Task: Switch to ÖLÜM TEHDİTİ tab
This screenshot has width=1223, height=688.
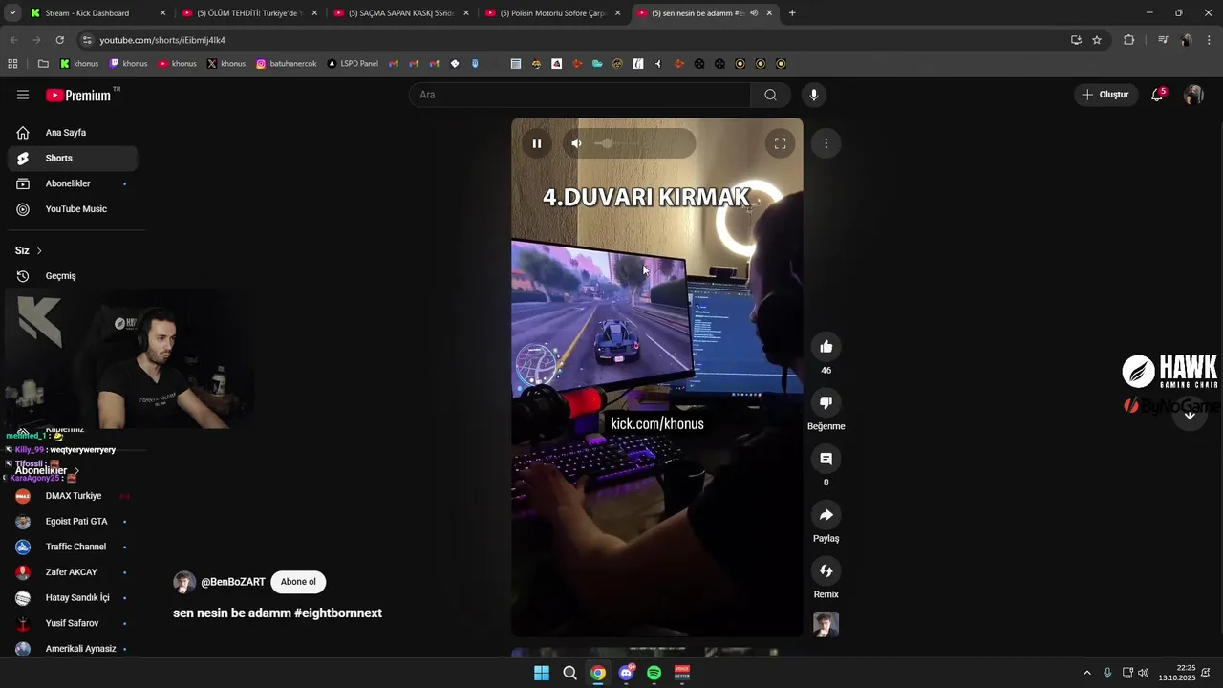Action: coord(247,13)
